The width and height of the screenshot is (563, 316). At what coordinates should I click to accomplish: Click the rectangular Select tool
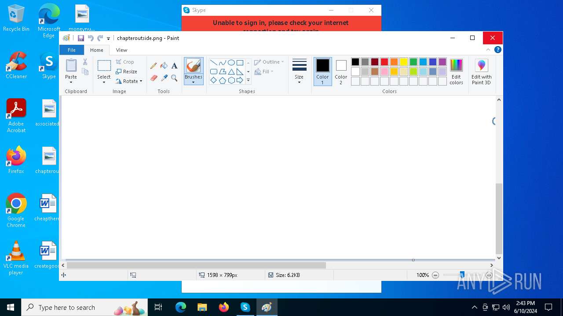click(x=104, y=66)
